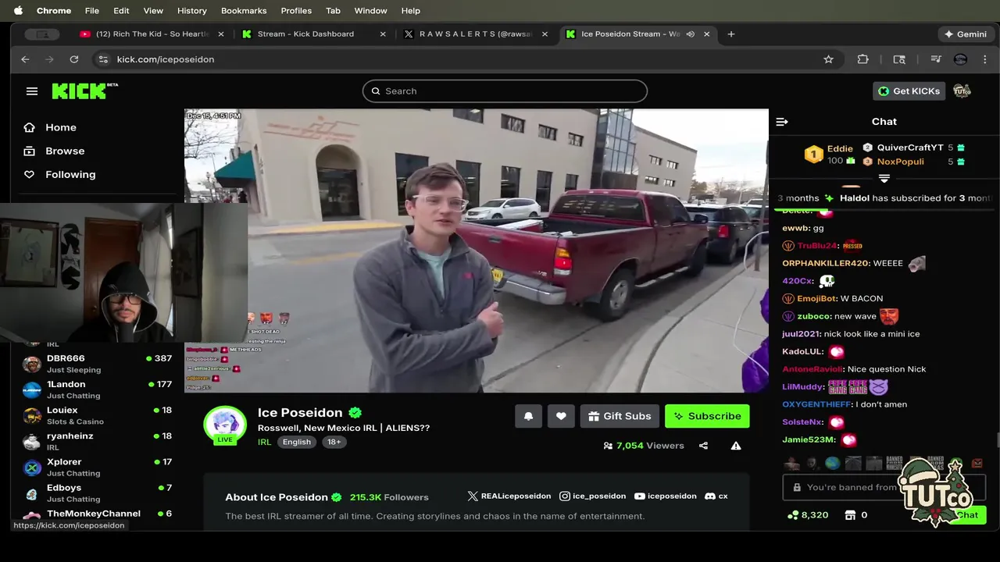Click Eddie on the gift leaderboard

coord(840,148)
